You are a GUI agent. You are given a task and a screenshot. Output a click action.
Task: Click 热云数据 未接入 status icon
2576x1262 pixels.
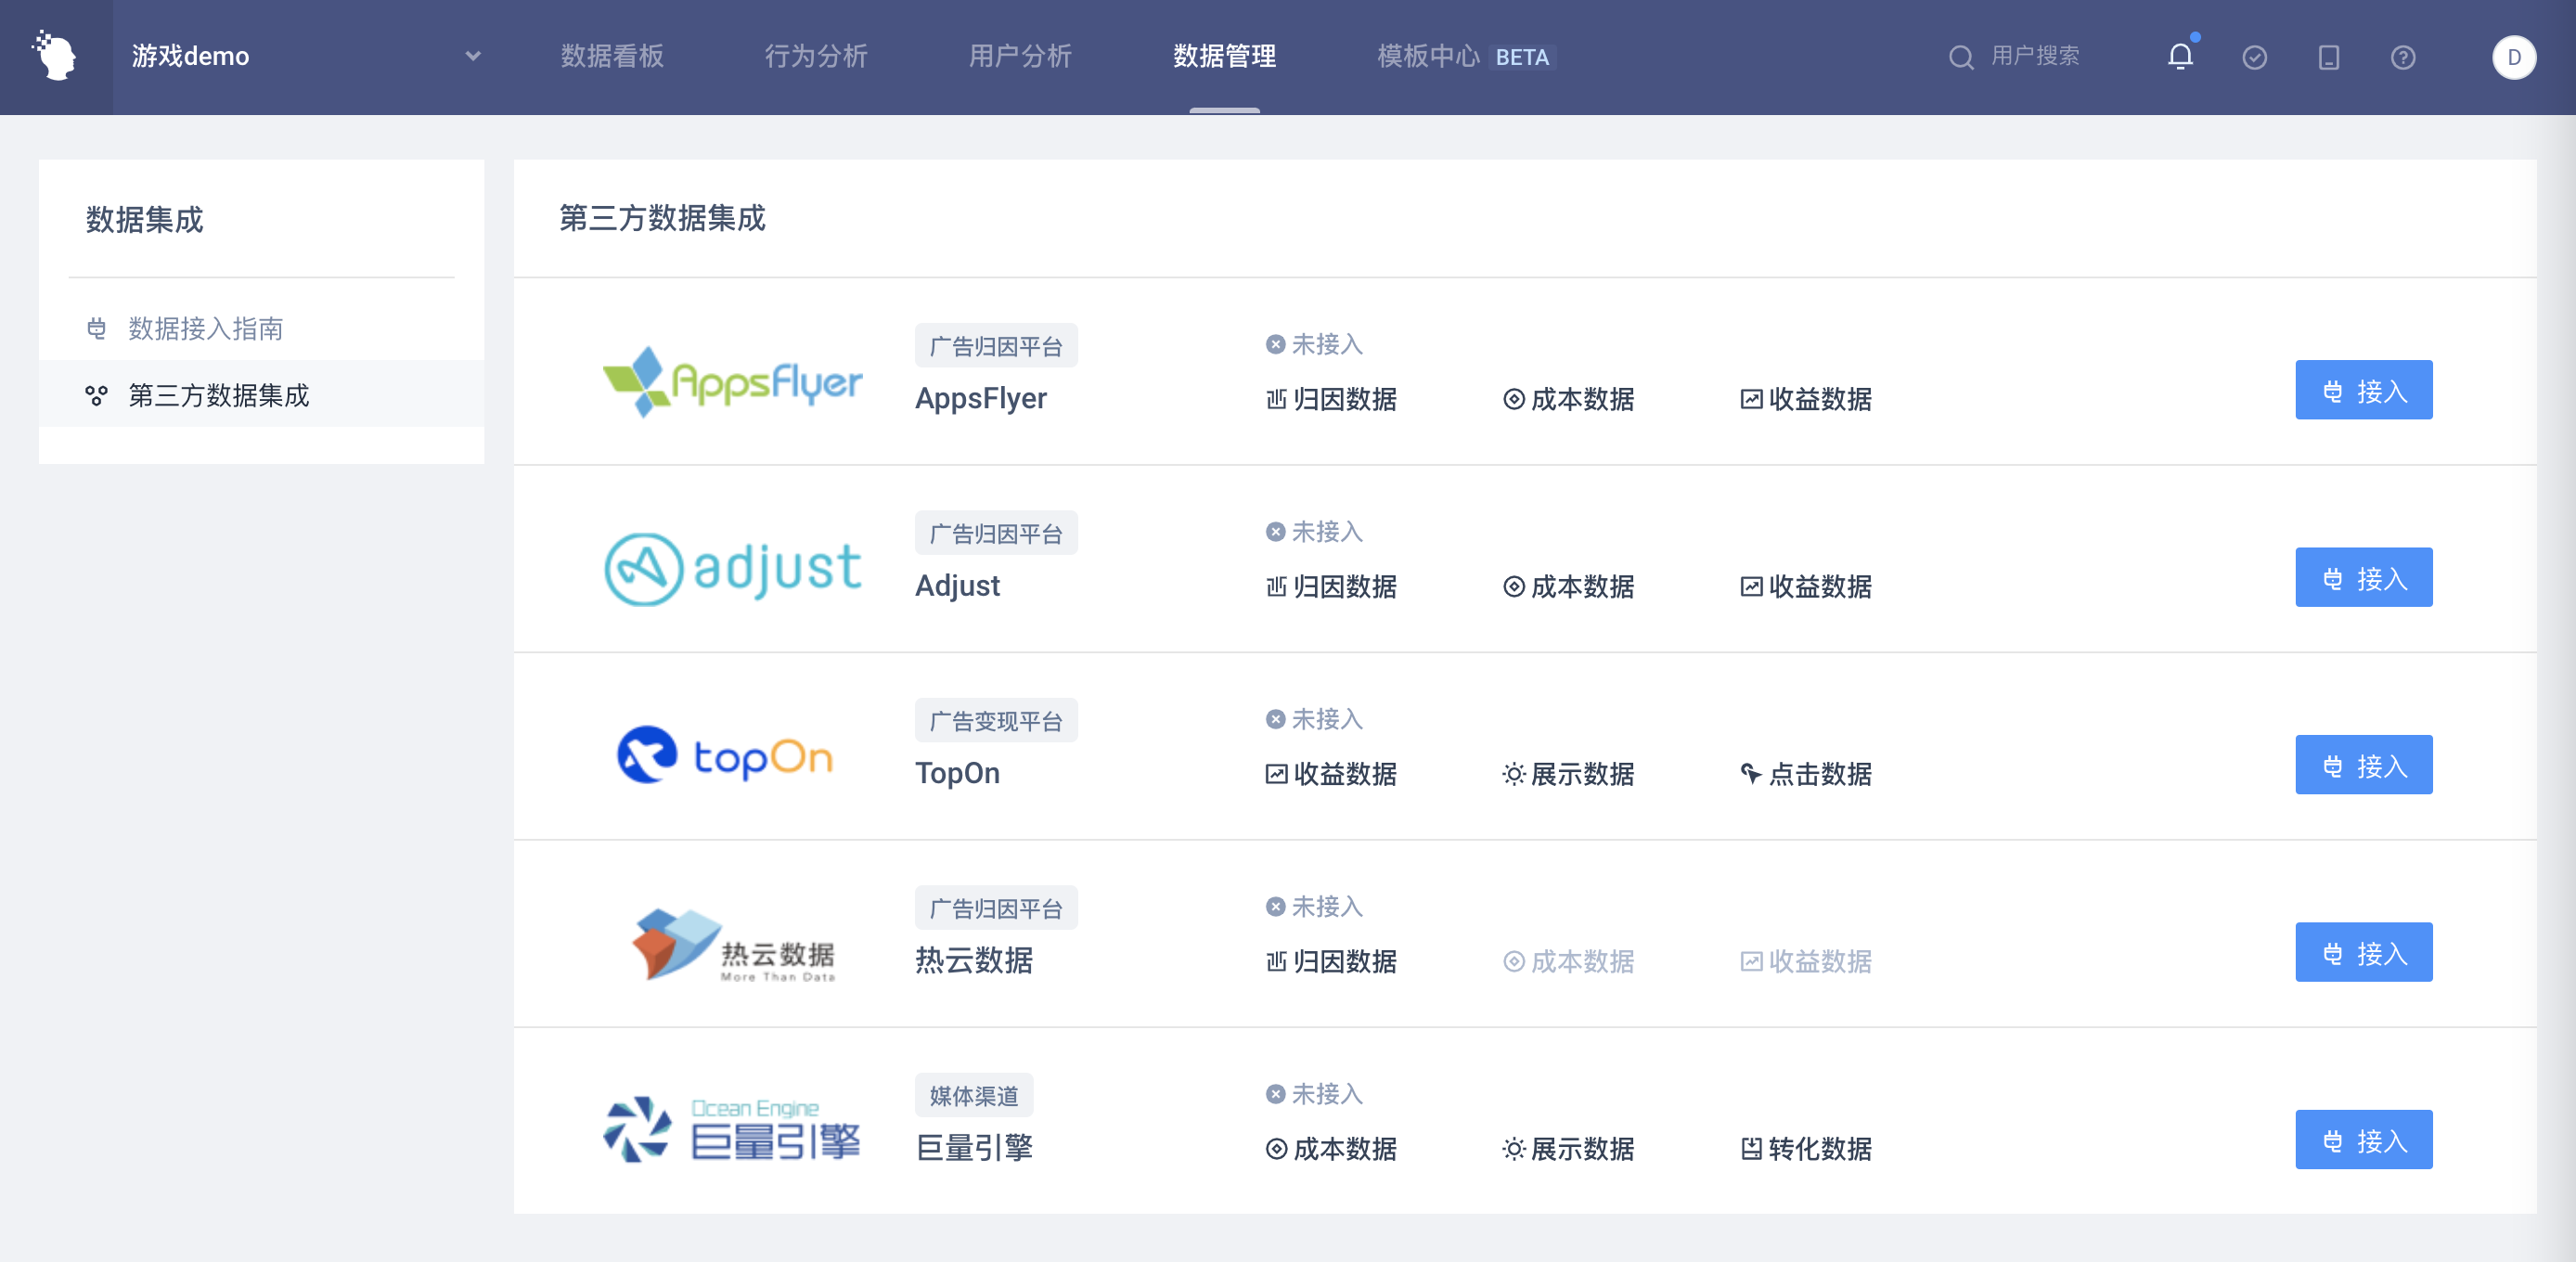point(1275,907)
